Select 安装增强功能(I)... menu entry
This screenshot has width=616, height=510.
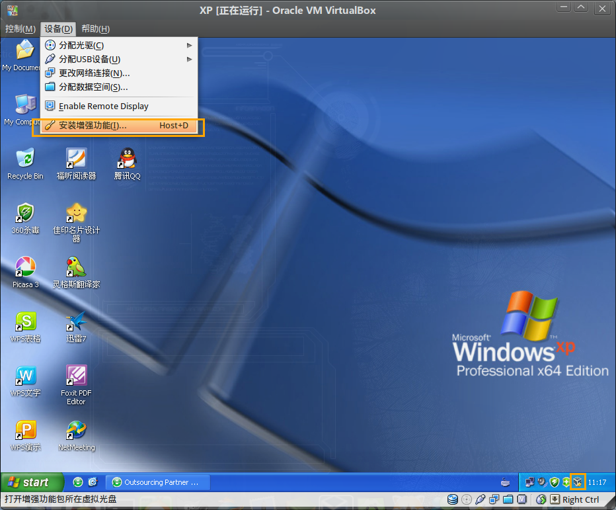point(119,126)
